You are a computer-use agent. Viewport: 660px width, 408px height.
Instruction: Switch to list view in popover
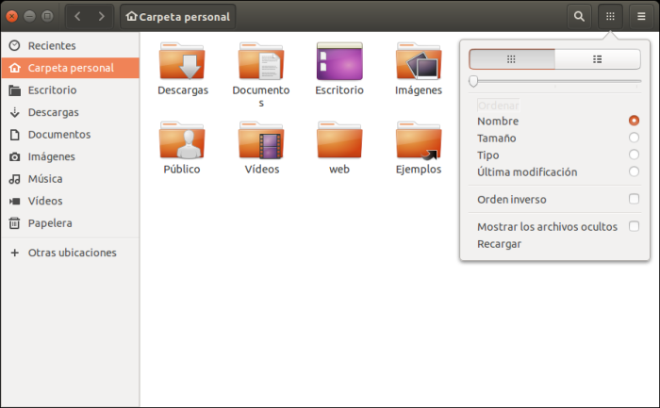tap(598, 58)
